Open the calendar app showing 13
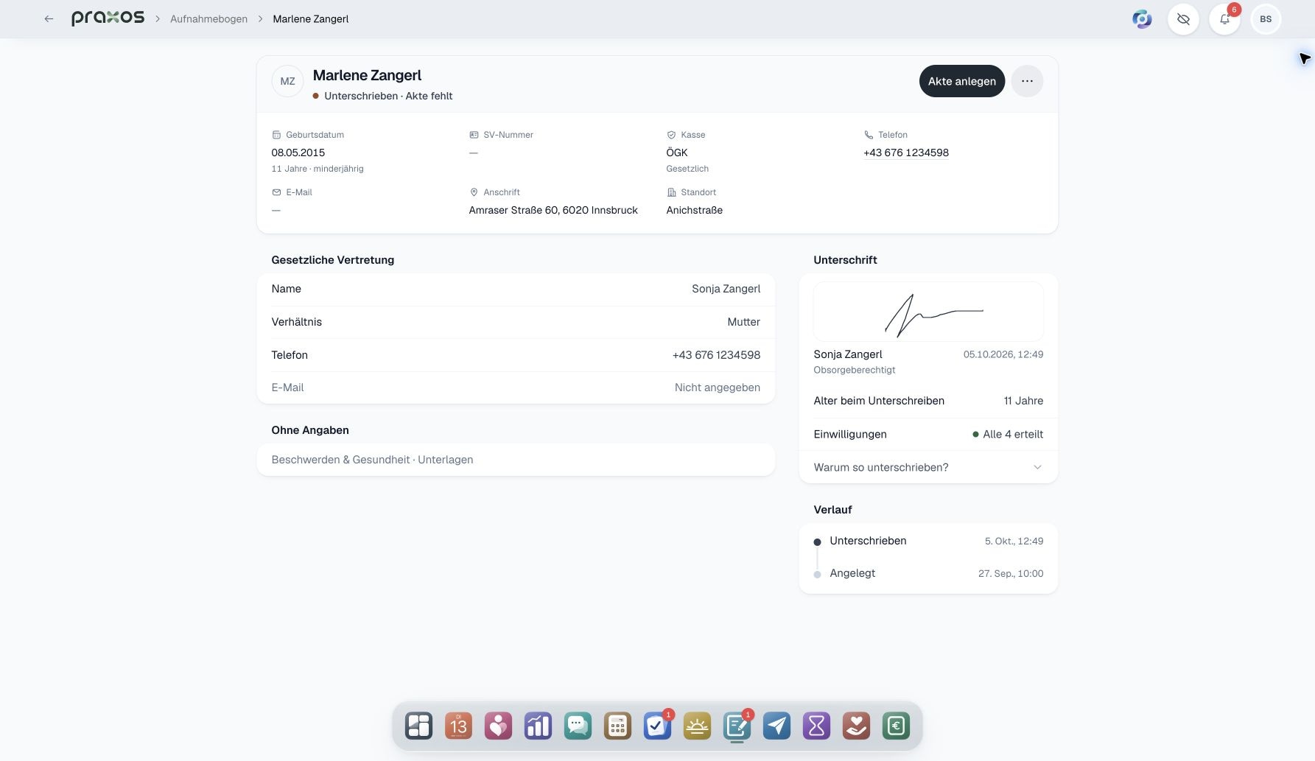 coord(458,726)
